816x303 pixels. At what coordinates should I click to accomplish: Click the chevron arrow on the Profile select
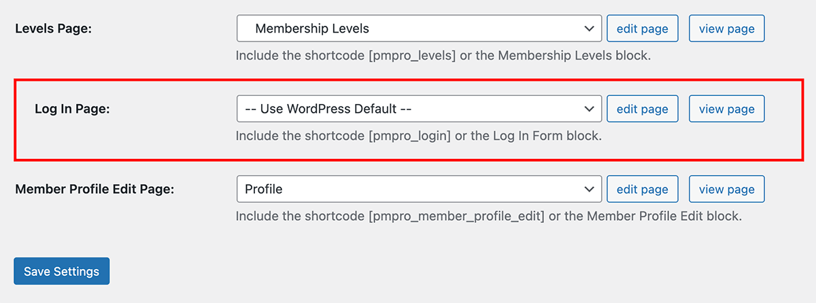[589, 189]
